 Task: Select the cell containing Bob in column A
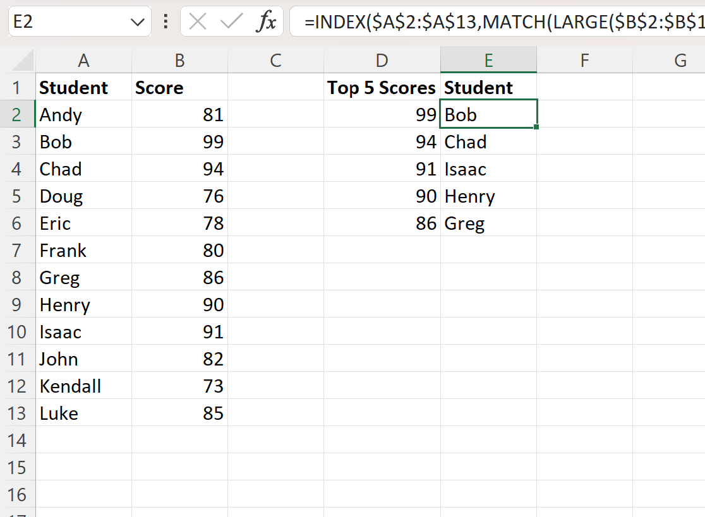[x=83, y=141]
